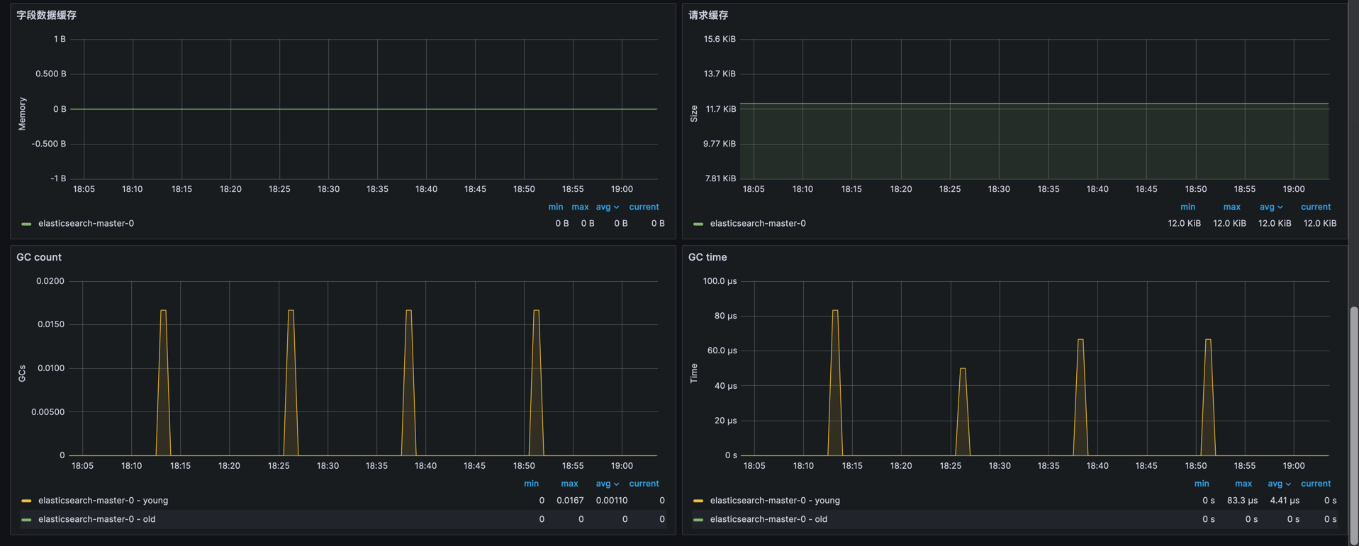The width and height of the screenshot is (1359, 546).
Task: Sort GC time legend by current
Action: coord(1316,484)
